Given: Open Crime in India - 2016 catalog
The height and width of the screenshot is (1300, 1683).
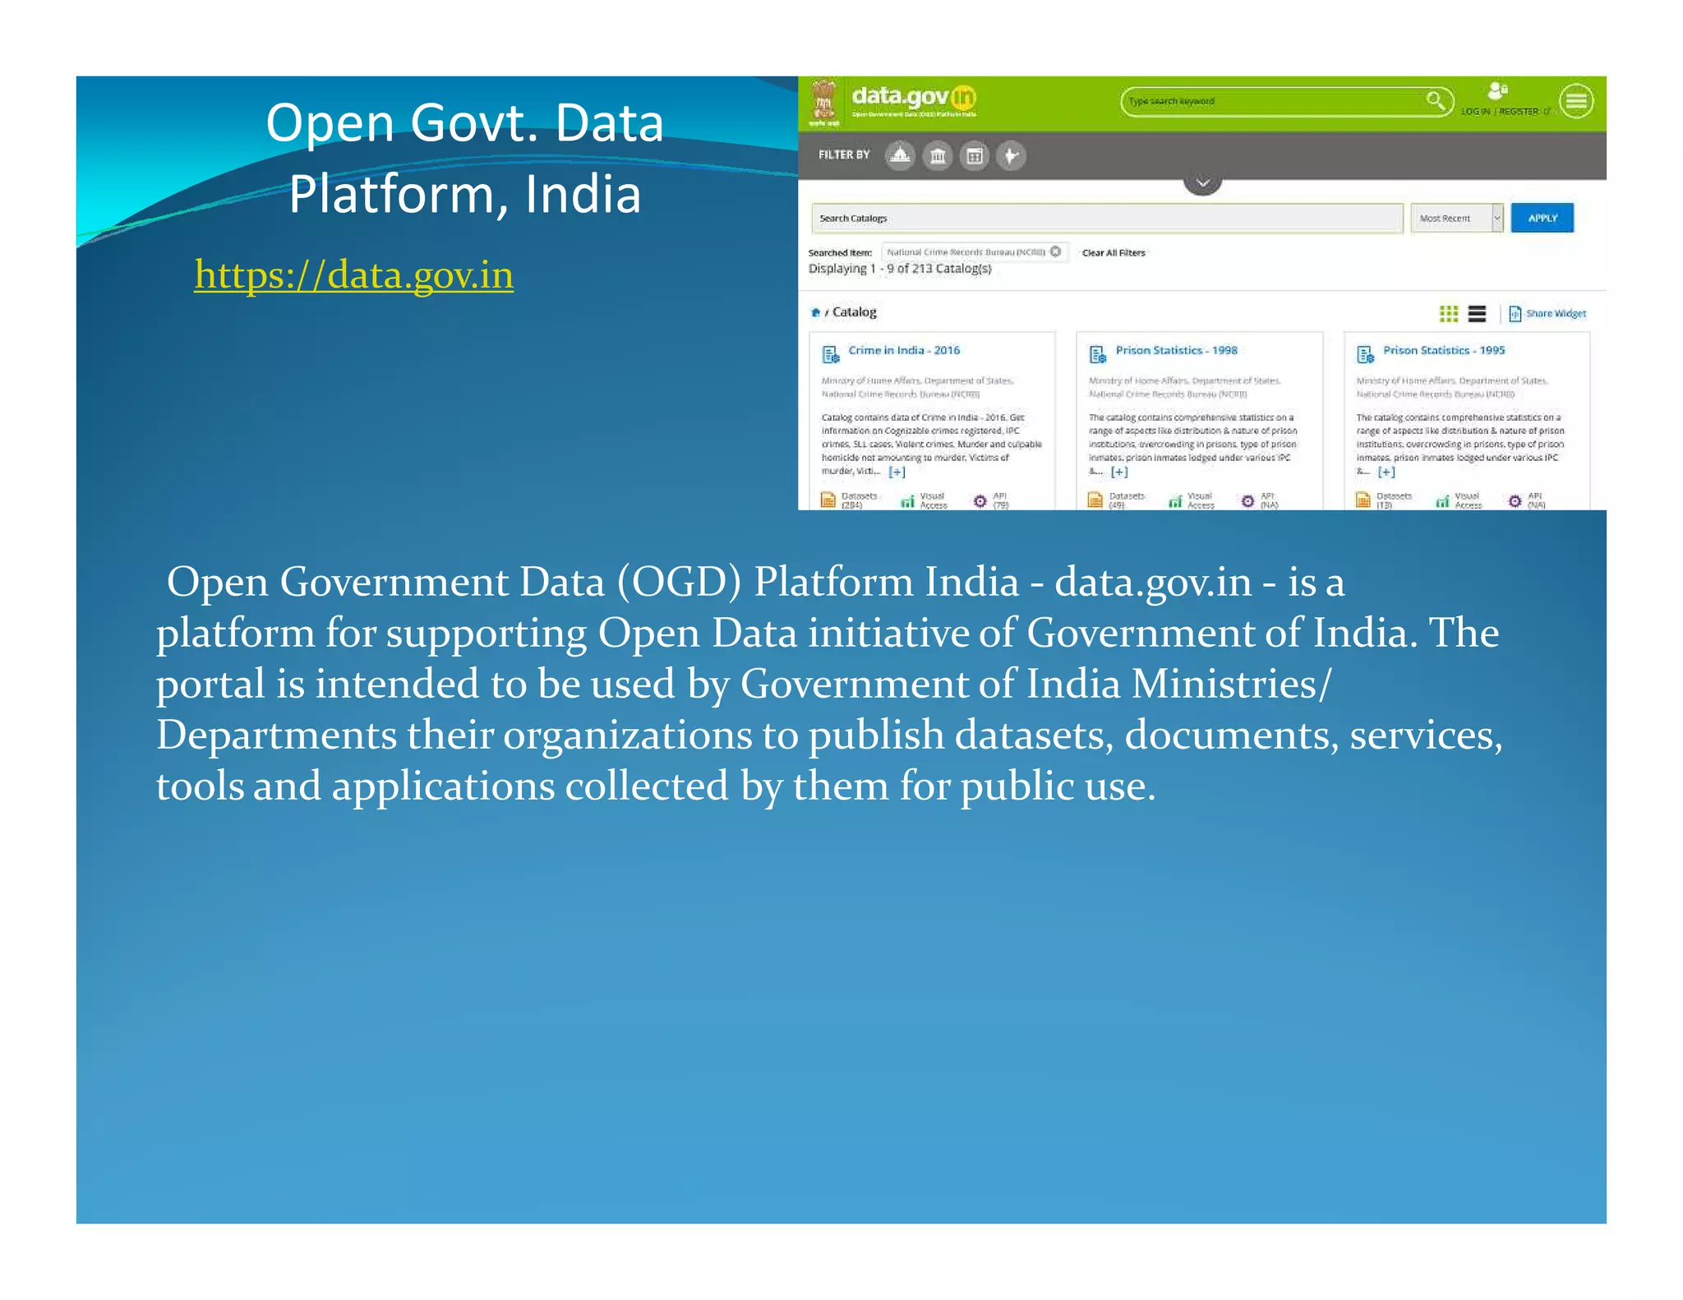Looking at the screenshot, I should point(904,350).
